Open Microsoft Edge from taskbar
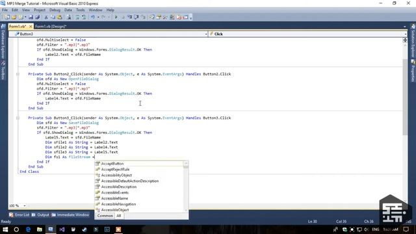The height and width of the screenshot is (234, 416). pos(28,229)
